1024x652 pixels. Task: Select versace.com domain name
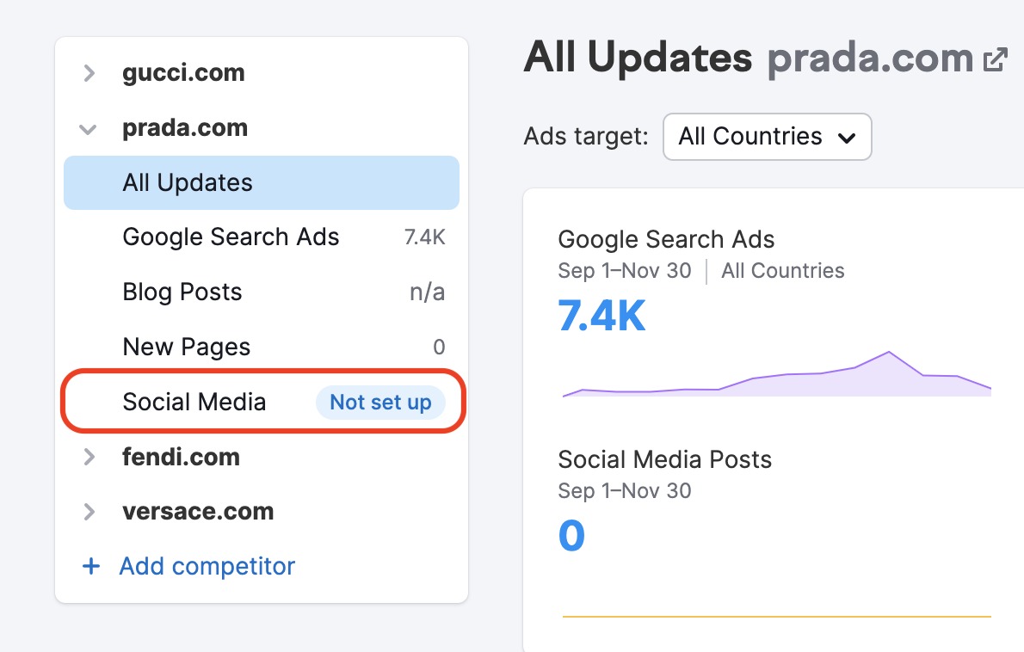pos(198,511)
